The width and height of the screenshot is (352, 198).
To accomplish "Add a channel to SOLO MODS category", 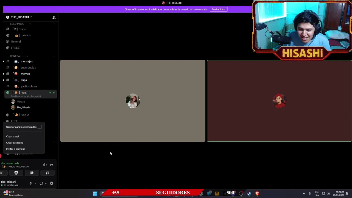I will pos(54,24).
